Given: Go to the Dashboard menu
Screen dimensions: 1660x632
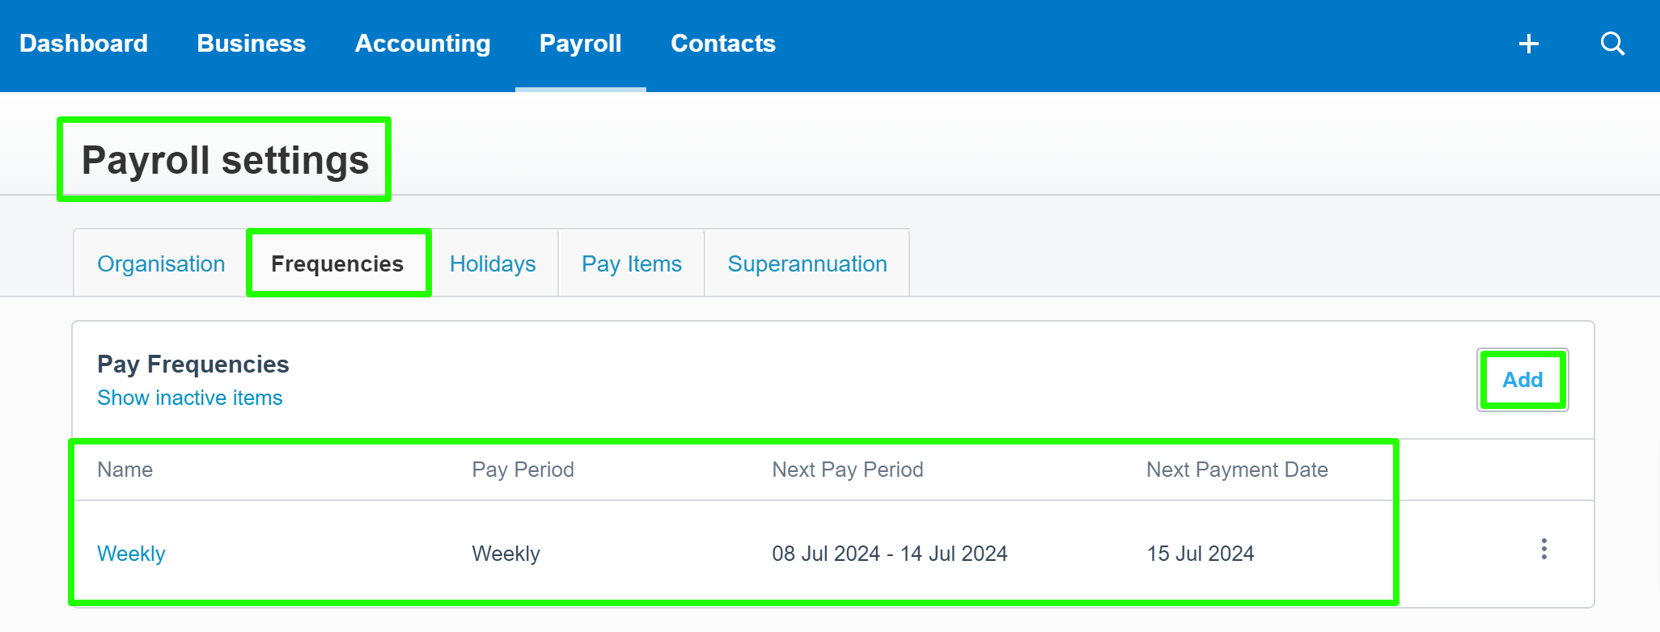Looking at the screenshot, I should point(83,44).
